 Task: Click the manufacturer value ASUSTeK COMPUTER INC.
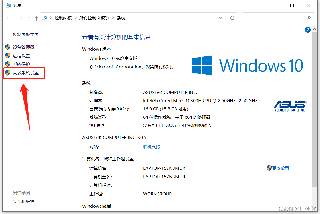click(170, 92)
